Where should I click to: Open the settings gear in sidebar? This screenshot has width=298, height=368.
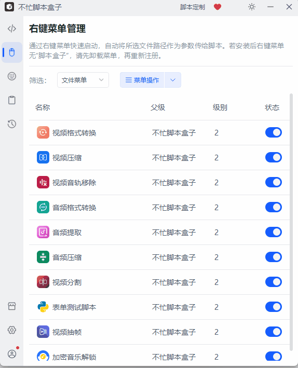coord(12,330)
